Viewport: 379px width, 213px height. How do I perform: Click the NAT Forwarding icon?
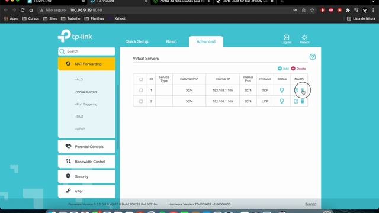68,63
